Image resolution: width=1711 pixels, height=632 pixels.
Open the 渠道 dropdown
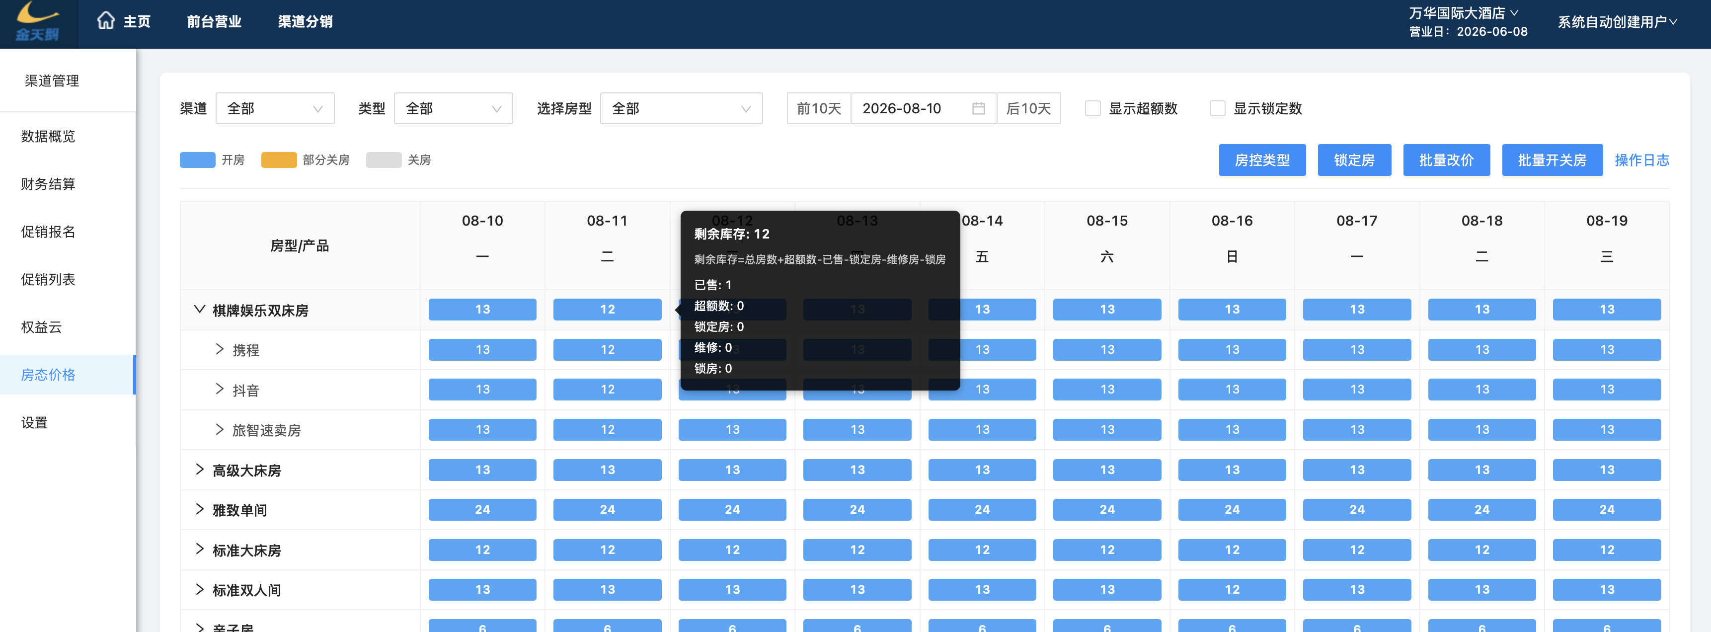coord(275,108)
